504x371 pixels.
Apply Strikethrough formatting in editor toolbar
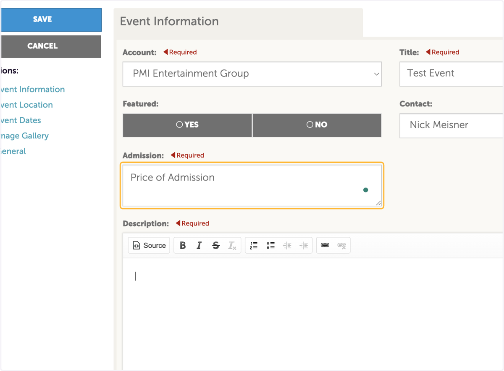pyautogui.click(x=216, y=245)
